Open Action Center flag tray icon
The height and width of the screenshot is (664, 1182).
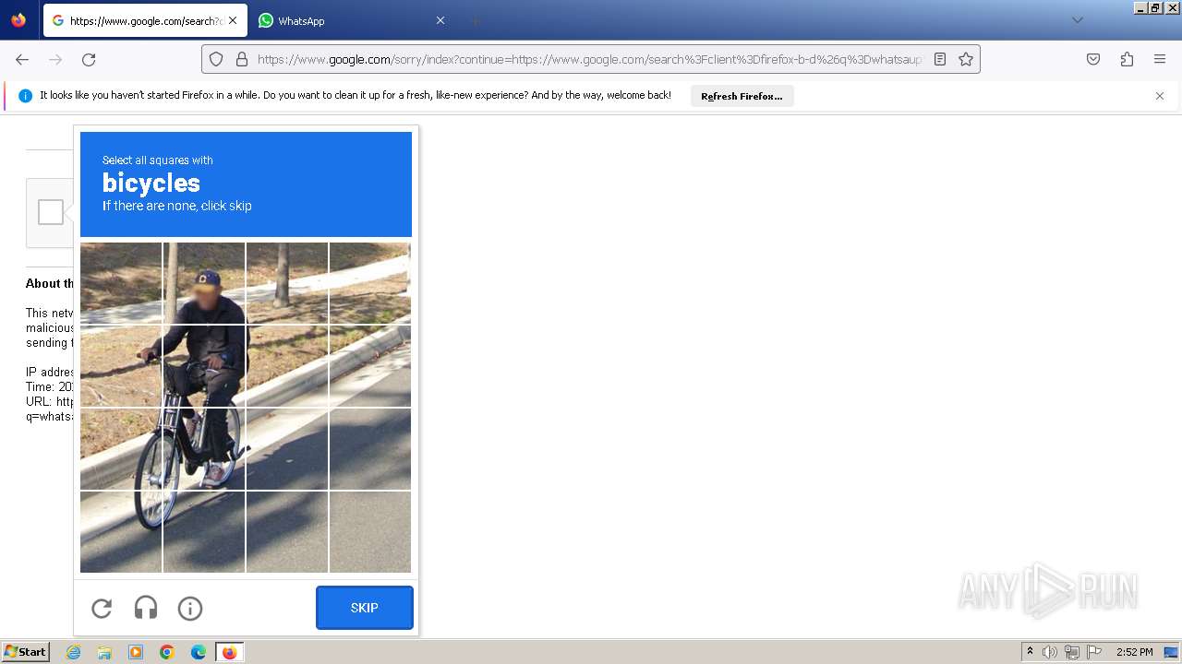(x=1094, y=652)
